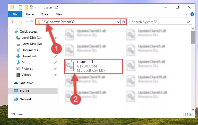The width and height of the screenshot is (198, 125).
Task: Switch to the View ribbon tab
Action: (59, 14)
